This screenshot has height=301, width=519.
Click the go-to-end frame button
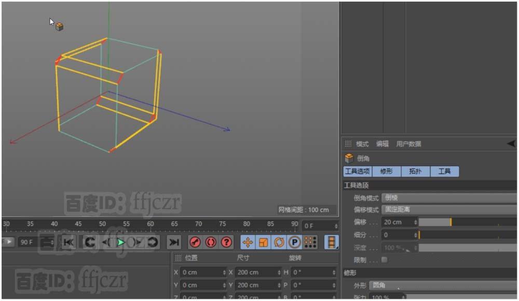point(174,242)
